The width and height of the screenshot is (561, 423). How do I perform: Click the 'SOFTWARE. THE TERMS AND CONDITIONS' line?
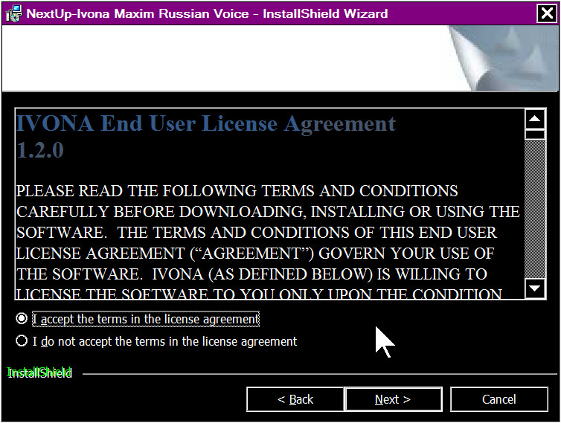257,233
